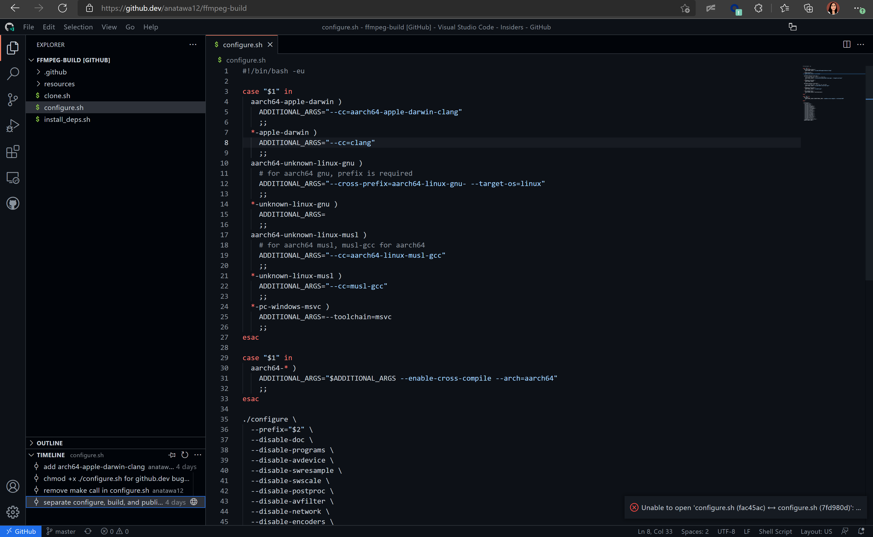
Task: Open 'separate configure, build, and publi...' commit
Action: (115, 502)
